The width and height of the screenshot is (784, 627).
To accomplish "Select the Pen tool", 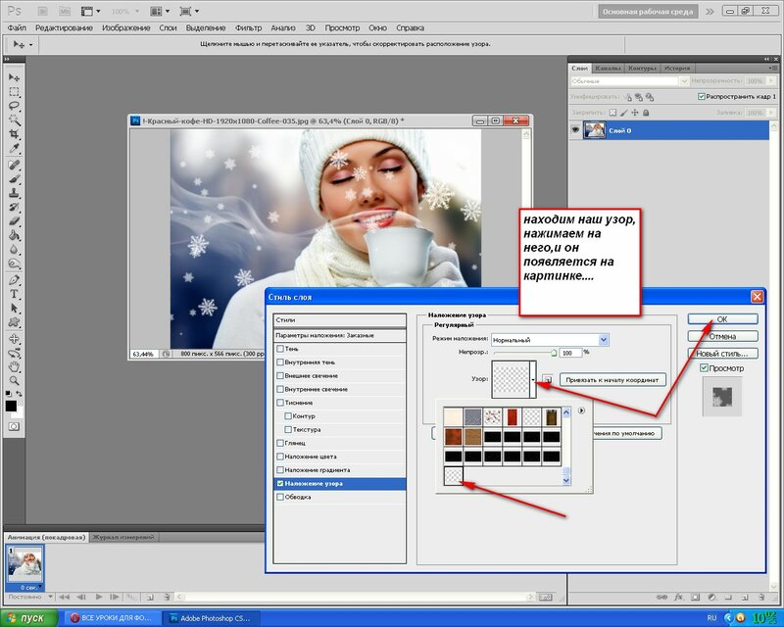I will [14, 278].
